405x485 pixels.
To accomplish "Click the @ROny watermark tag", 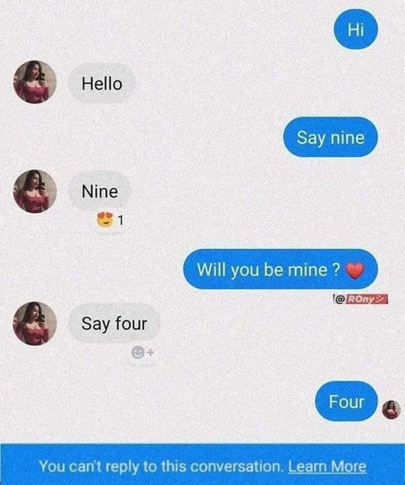I will pos(360,298).
